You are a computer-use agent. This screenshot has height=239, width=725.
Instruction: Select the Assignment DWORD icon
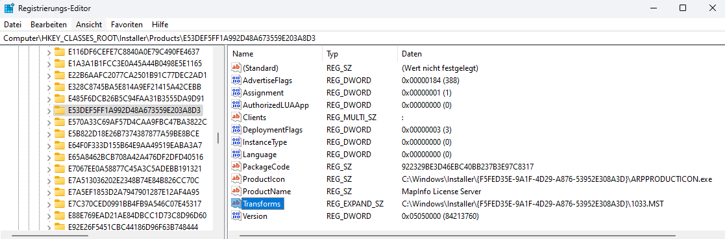(236, 92)
